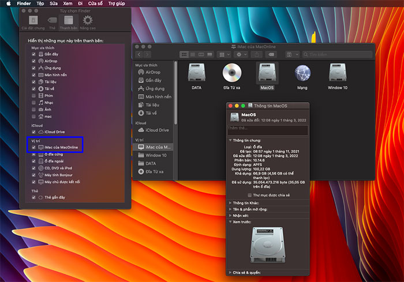The height and width of the screenshot is (282, 404).
Task: Enable the Phim sidebar checkbox
Action: coord(33,96)
